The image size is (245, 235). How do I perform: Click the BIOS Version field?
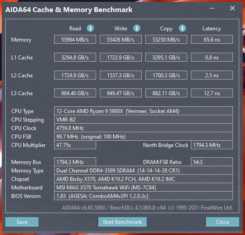click(144, 196)
